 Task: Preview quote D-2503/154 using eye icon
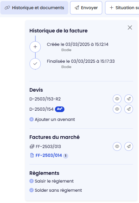pyautogui.click(x=117, y=109)
